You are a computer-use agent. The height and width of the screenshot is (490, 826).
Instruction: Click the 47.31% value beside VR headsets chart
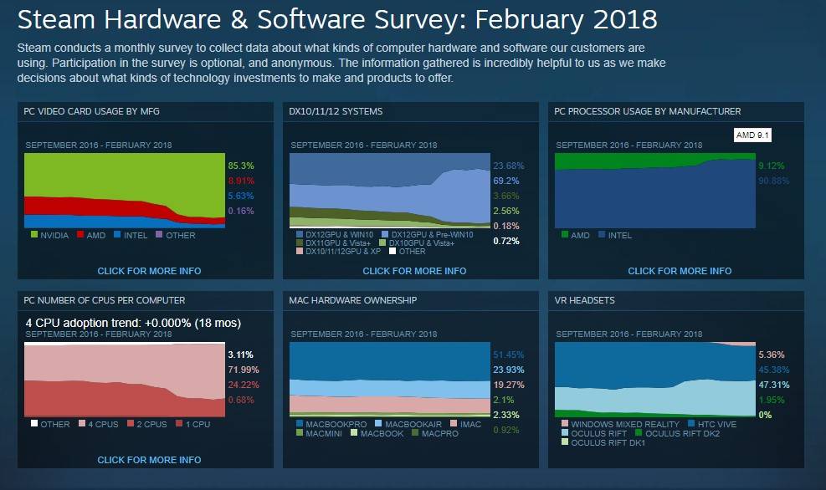click(774, 385)
